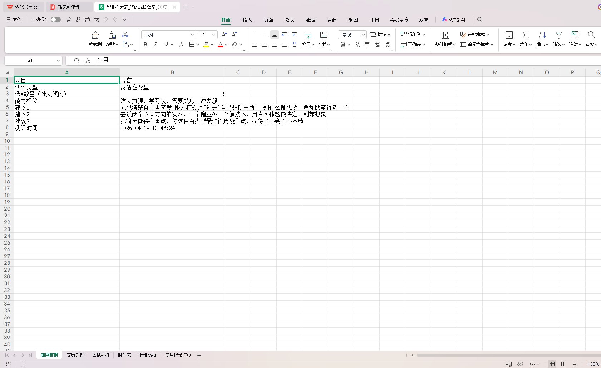Toggle bold formatting
Image resolution: width=601 pixels, height=368 pixels.
point(145,45)
